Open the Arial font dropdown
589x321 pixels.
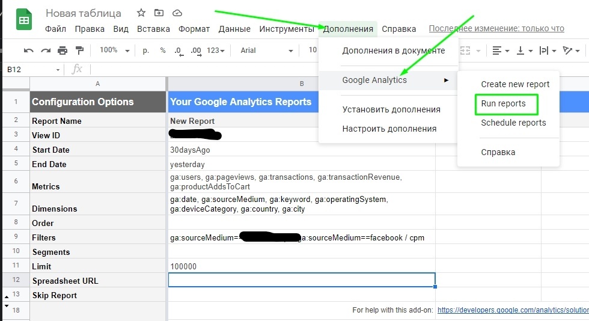click(x=266, y=50)
